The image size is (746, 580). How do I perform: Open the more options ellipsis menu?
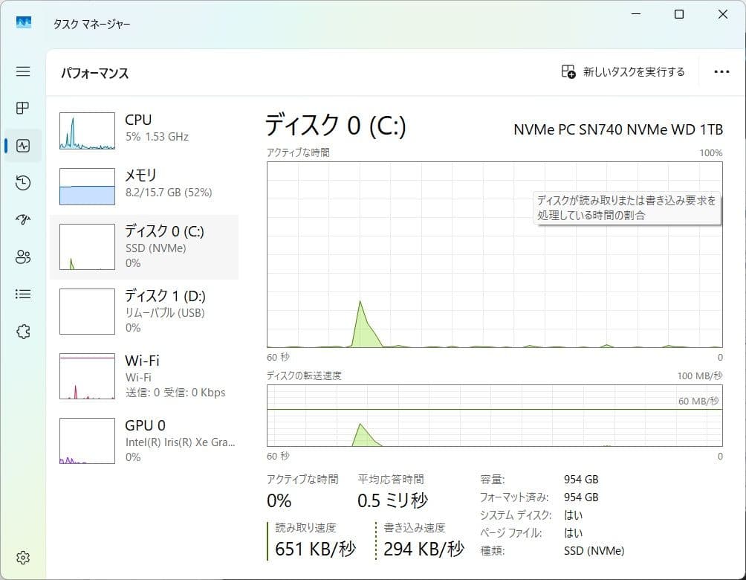721,71
